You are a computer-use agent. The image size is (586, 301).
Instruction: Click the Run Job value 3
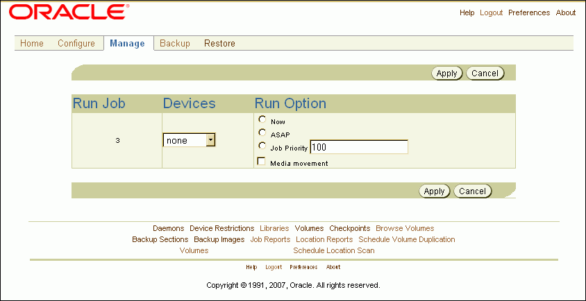click(117, 141)
